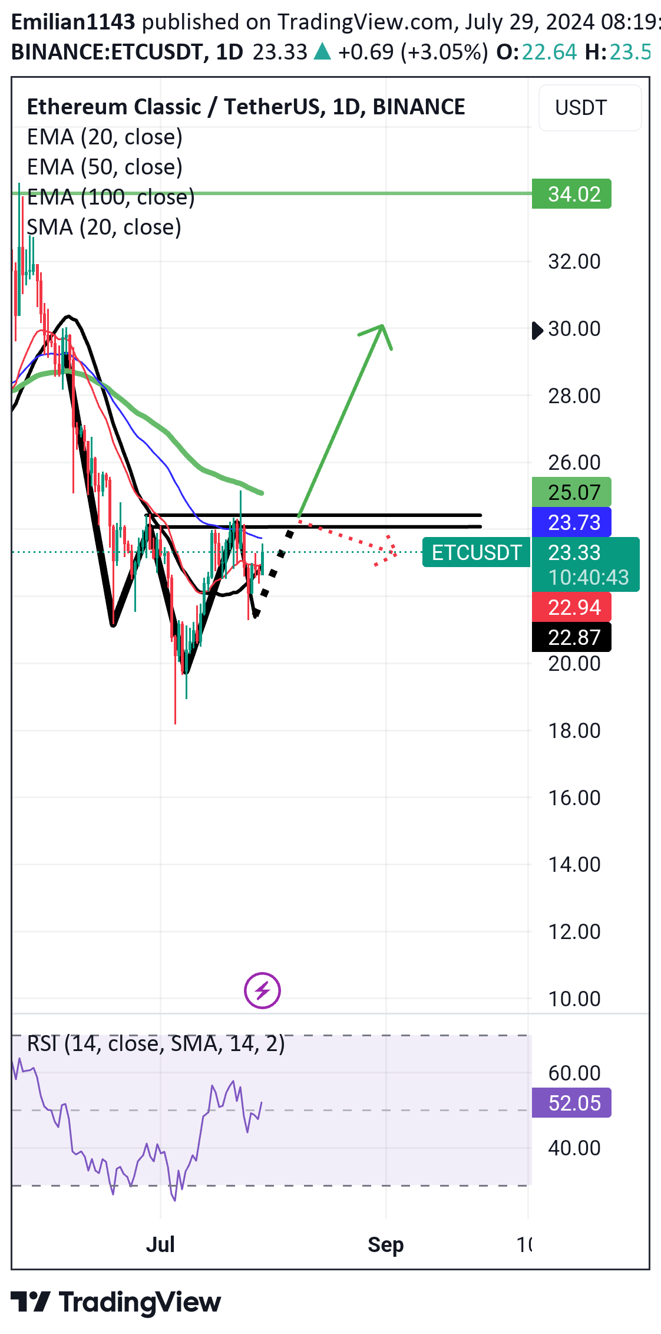The width and height of the screenshot is (661, 1334).
Task: Click the green 25.07 EMA price label
Action: click(571, 492)
